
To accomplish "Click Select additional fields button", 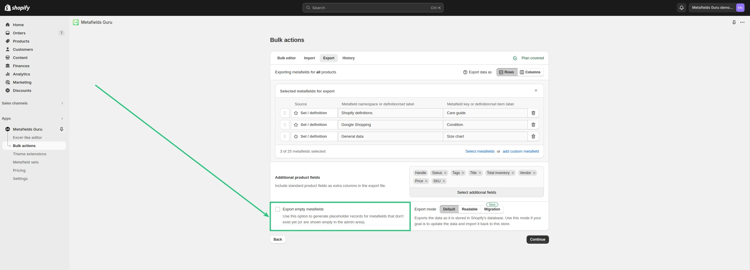I will tap(477, 193).
